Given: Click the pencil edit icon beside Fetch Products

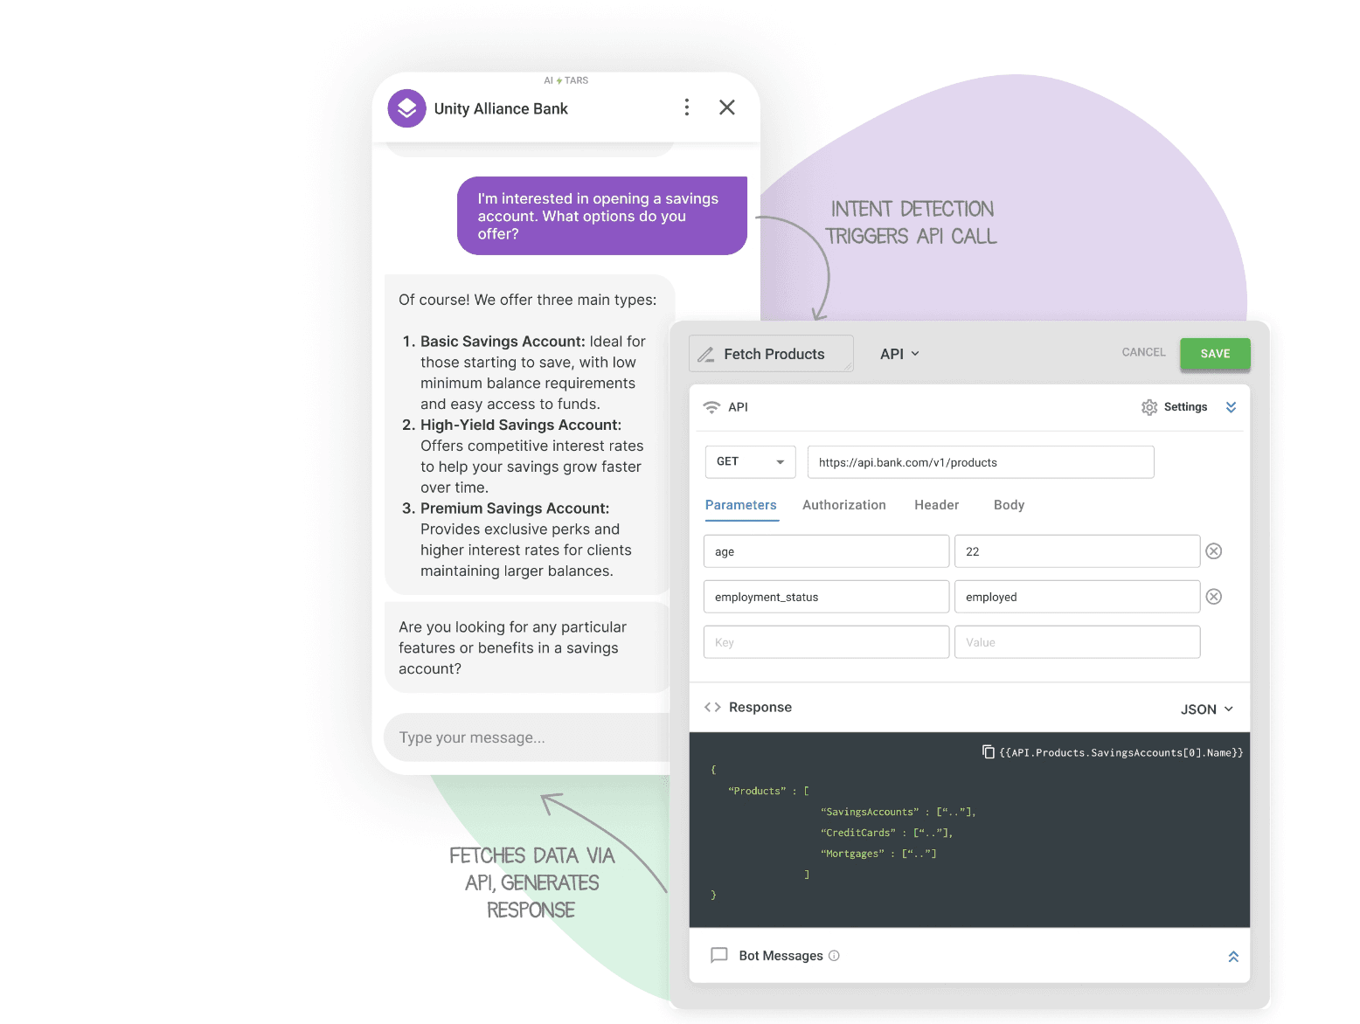Looking at the screenshot, I should (x=706, y=354).
